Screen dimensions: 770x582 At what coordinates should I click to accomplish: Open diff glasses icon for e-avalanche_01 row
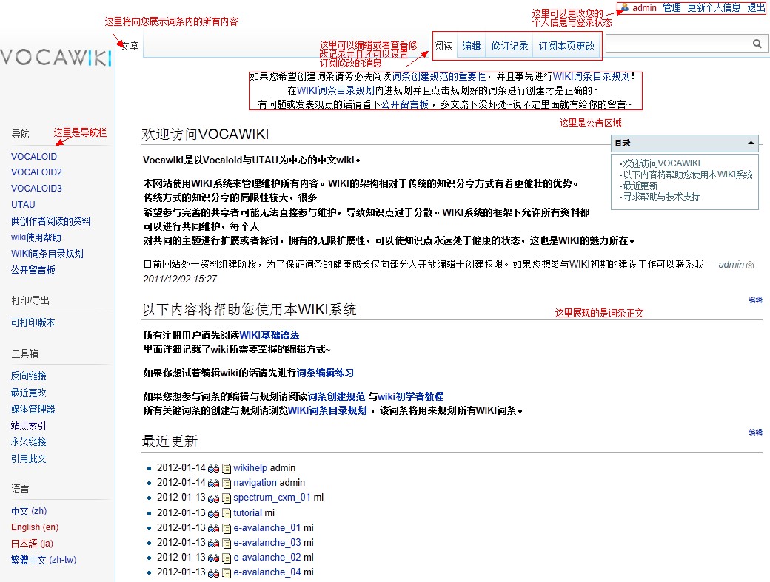click(213, 529)
